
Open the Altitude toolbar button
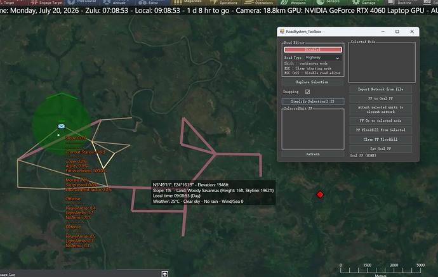coord(117,3)
